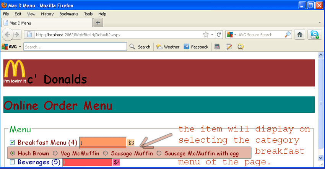Select the Sausage Muffin radio button

(106, 153)
